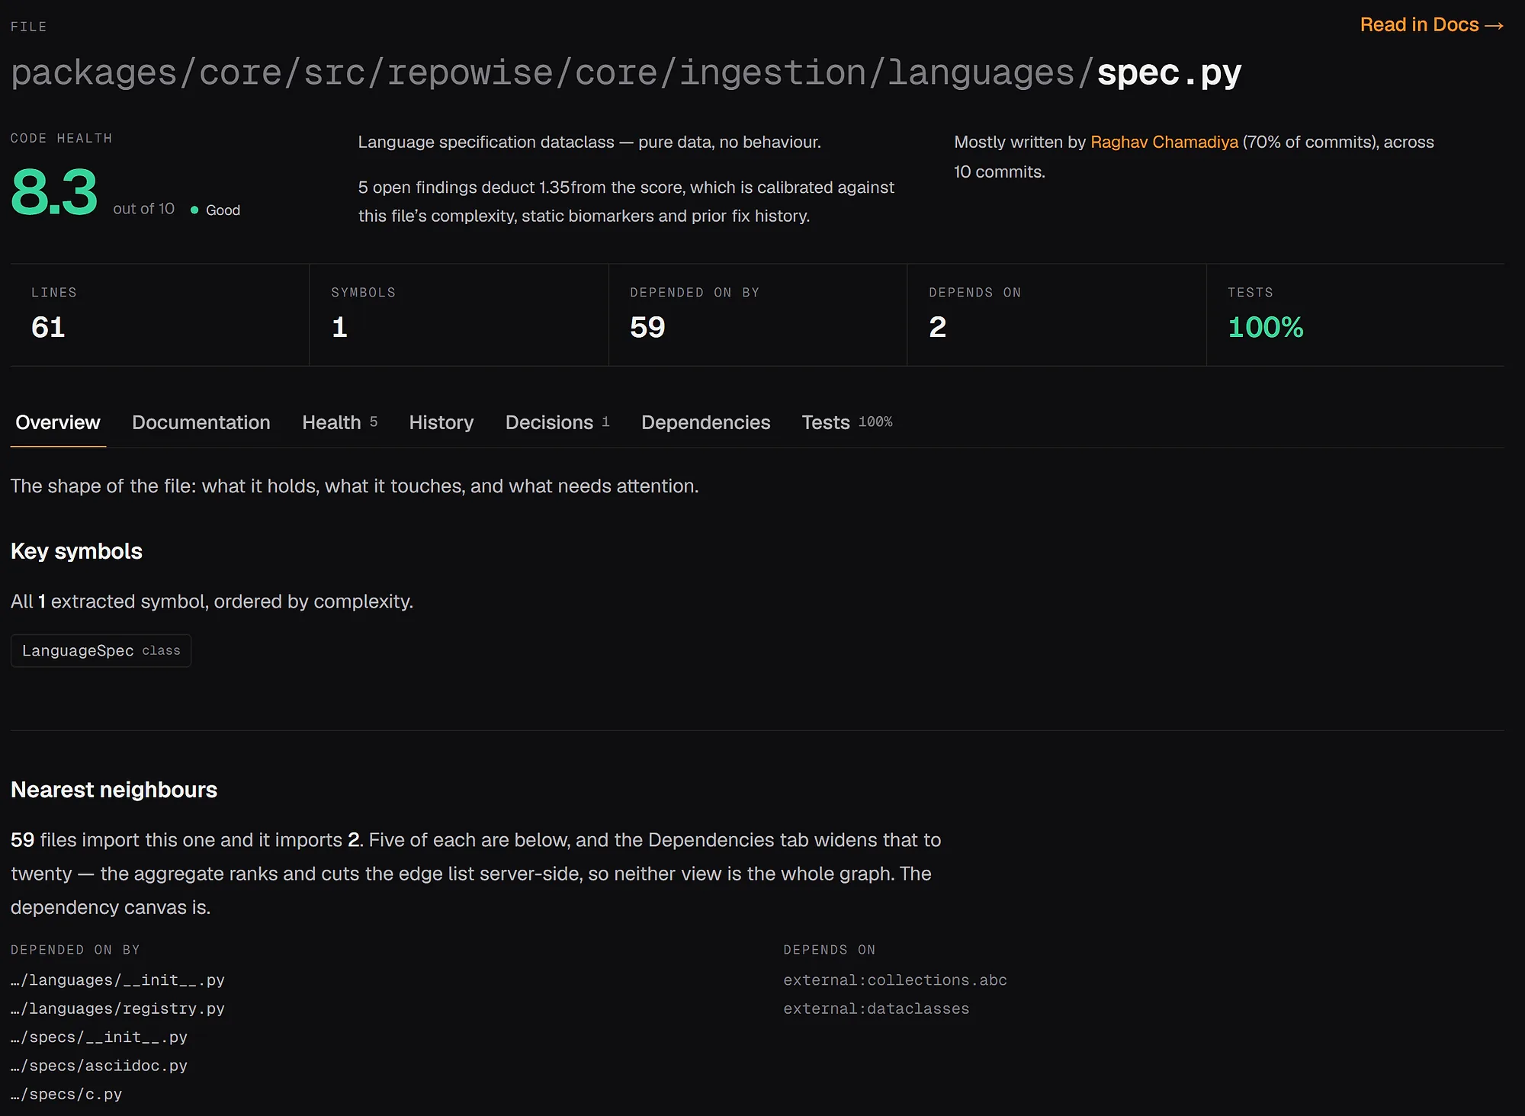Click external:dataclasses dependency

point(876,1009)
